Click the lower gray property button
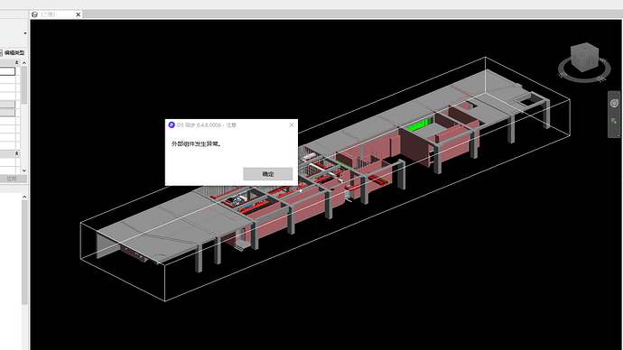The height and width of the screenshot is (350, 623). [x=7, y=113]
